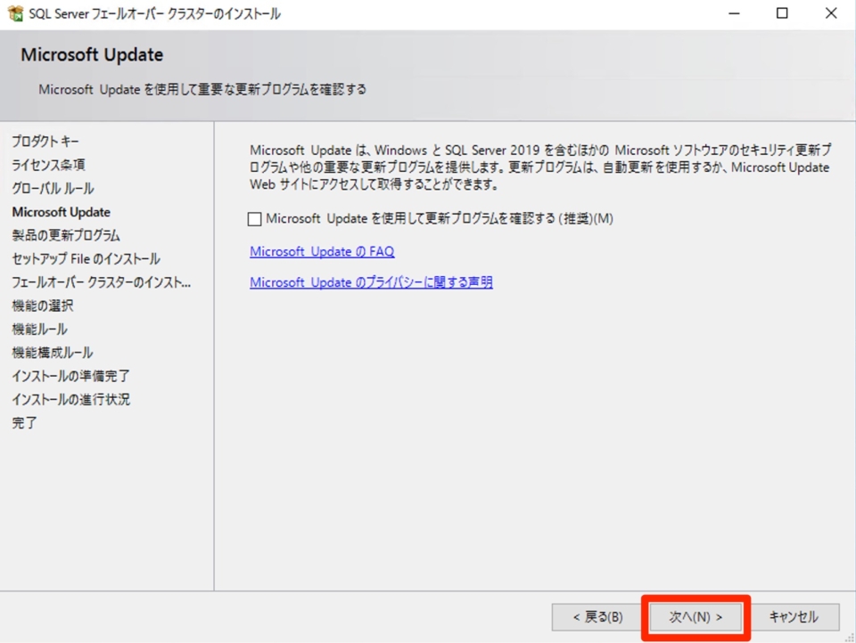Click the window resize grip corner
Screen dimensions: 856x643
850,637
